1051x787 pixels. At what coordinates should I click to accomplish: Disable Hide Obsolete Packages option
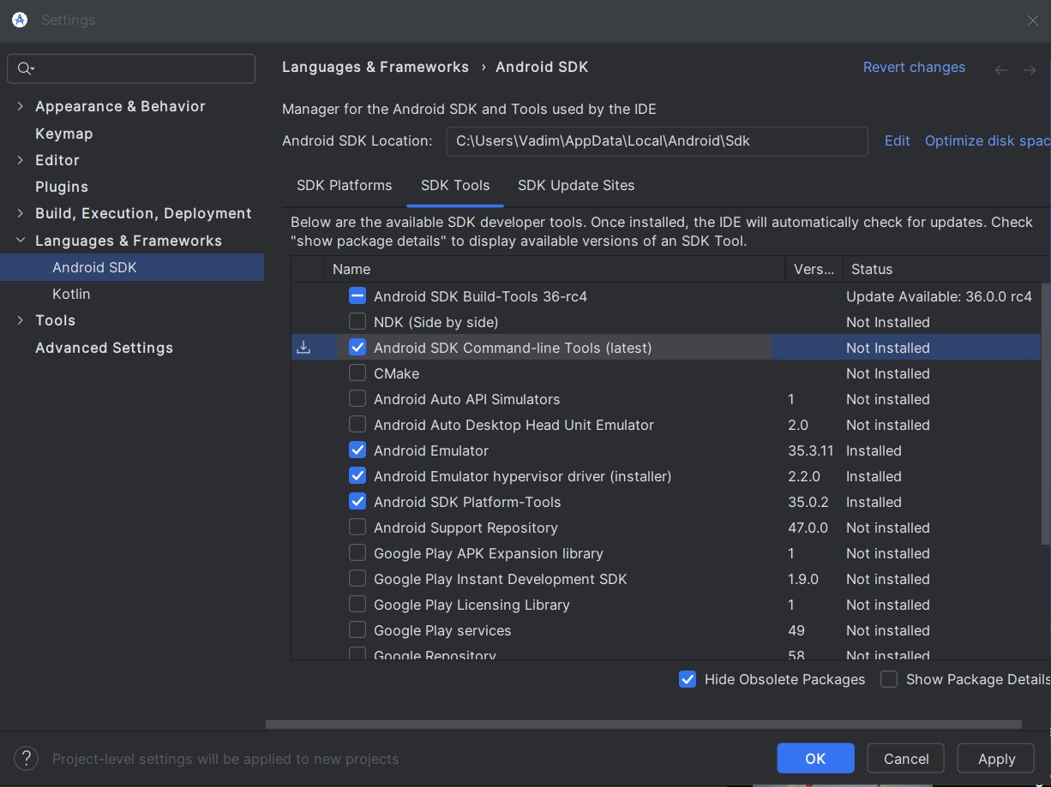point(688,679)
